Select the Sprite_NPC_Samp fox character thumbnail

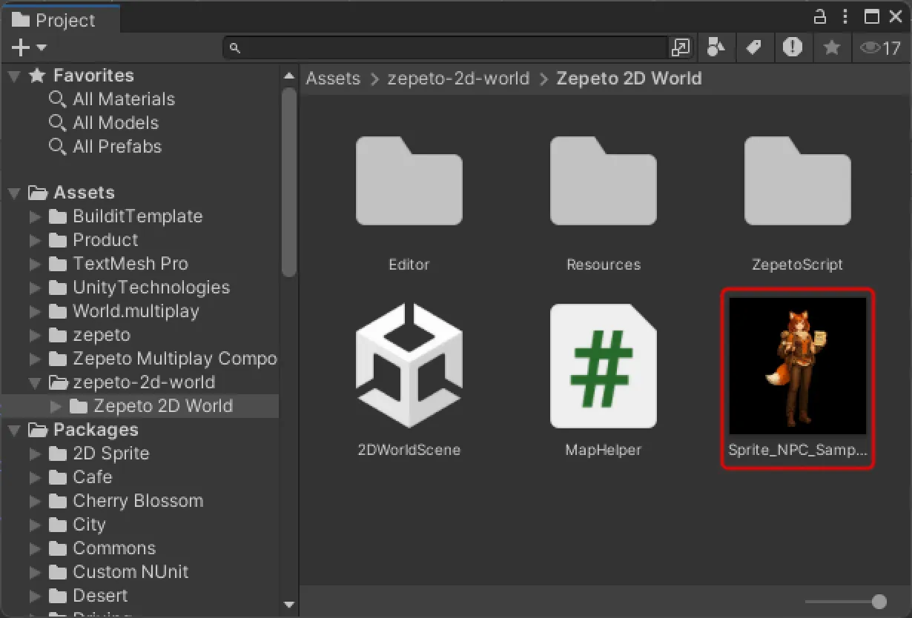798,365
